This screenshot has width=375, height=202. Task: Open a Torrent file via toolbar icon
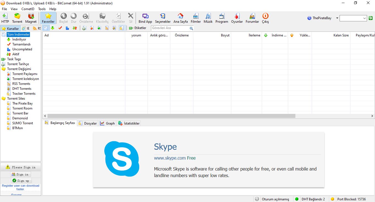click(x=17, y=18)
